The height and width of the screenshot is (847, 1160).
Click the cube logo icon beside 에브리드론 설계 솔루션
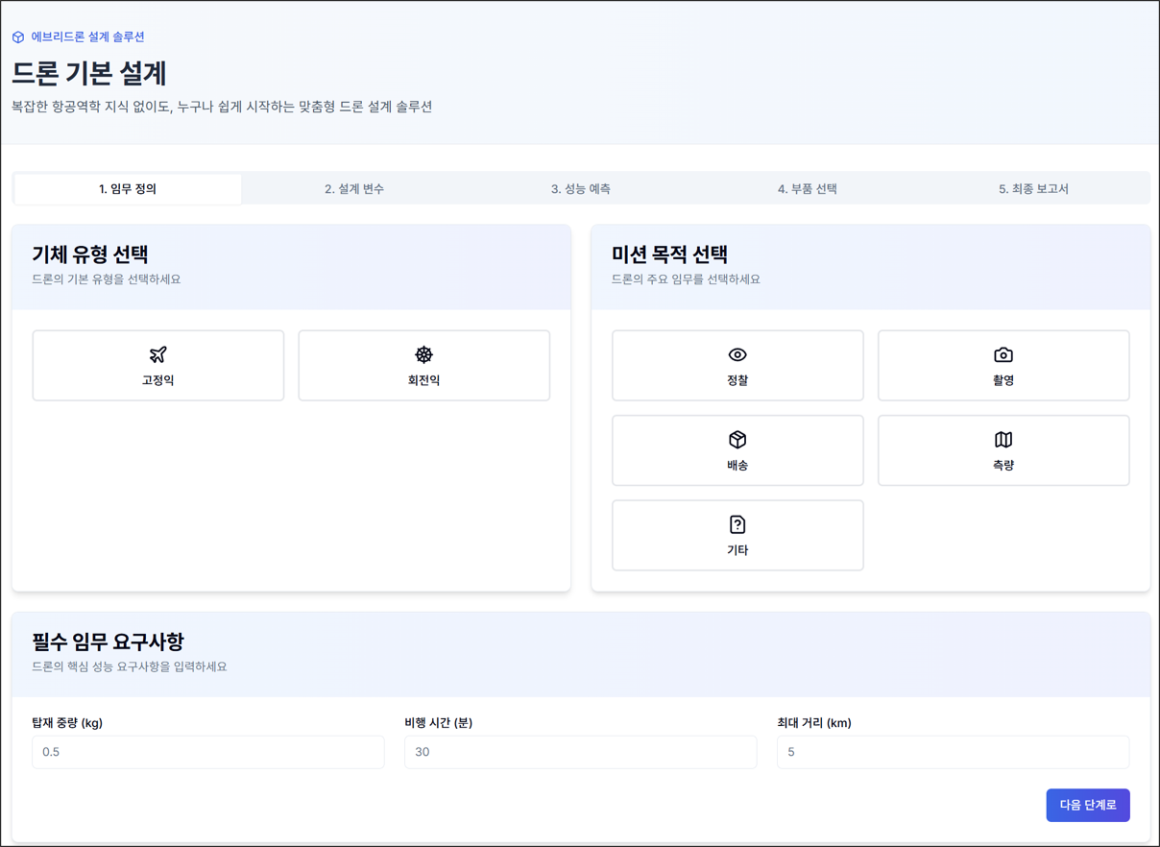pos(18,37)
